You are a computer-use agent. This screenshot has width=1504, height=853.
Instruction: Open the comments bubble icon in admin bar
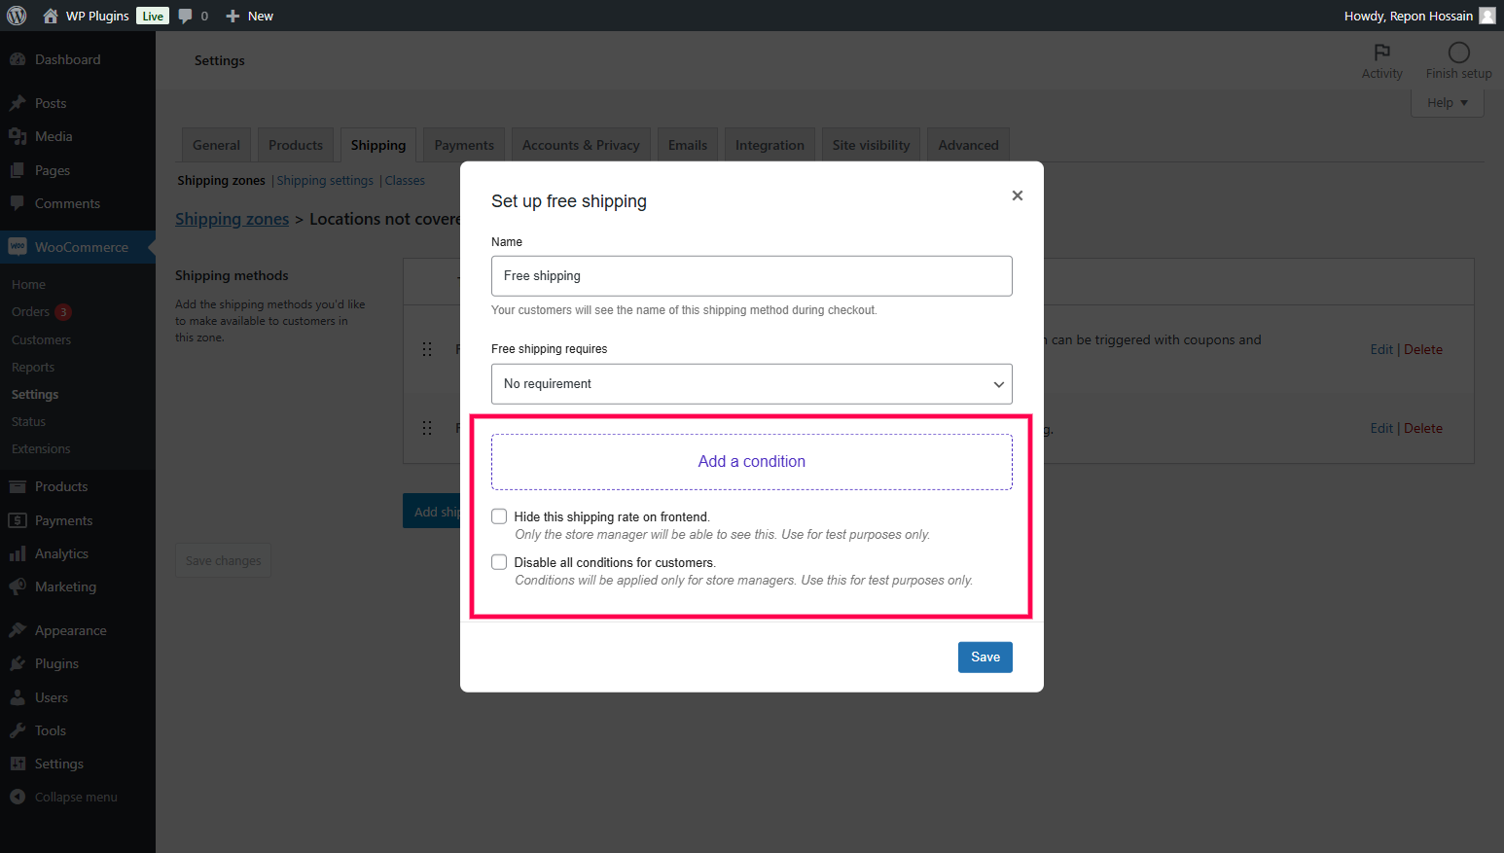tap(186, 16)
